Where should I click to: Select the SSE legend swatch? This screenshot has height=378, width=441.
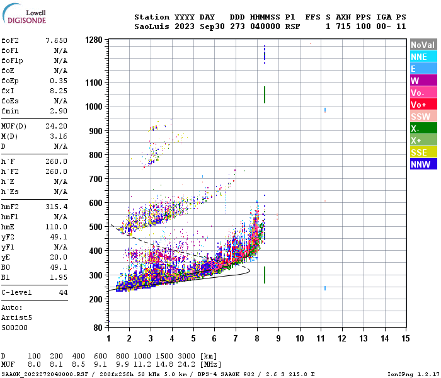[x=423, y=152]
